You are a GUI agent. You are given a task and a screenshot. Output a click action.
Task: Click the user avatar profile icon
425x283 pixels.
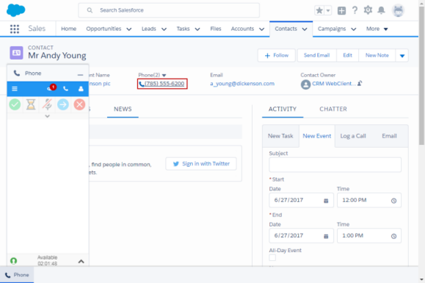tap(398, 10)
